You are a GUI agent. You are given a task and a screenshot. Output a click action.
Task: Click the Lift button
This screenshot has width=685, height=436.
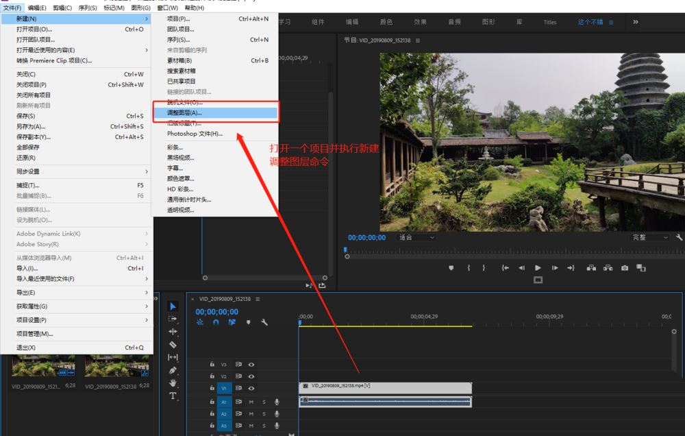click(591, 267)
